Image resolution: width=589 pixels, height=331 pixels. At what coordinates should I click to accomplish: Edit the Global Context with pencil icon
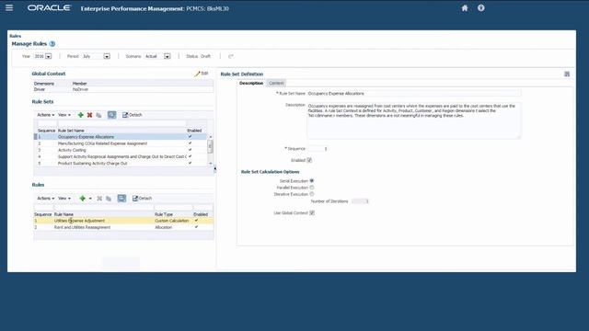202,74
